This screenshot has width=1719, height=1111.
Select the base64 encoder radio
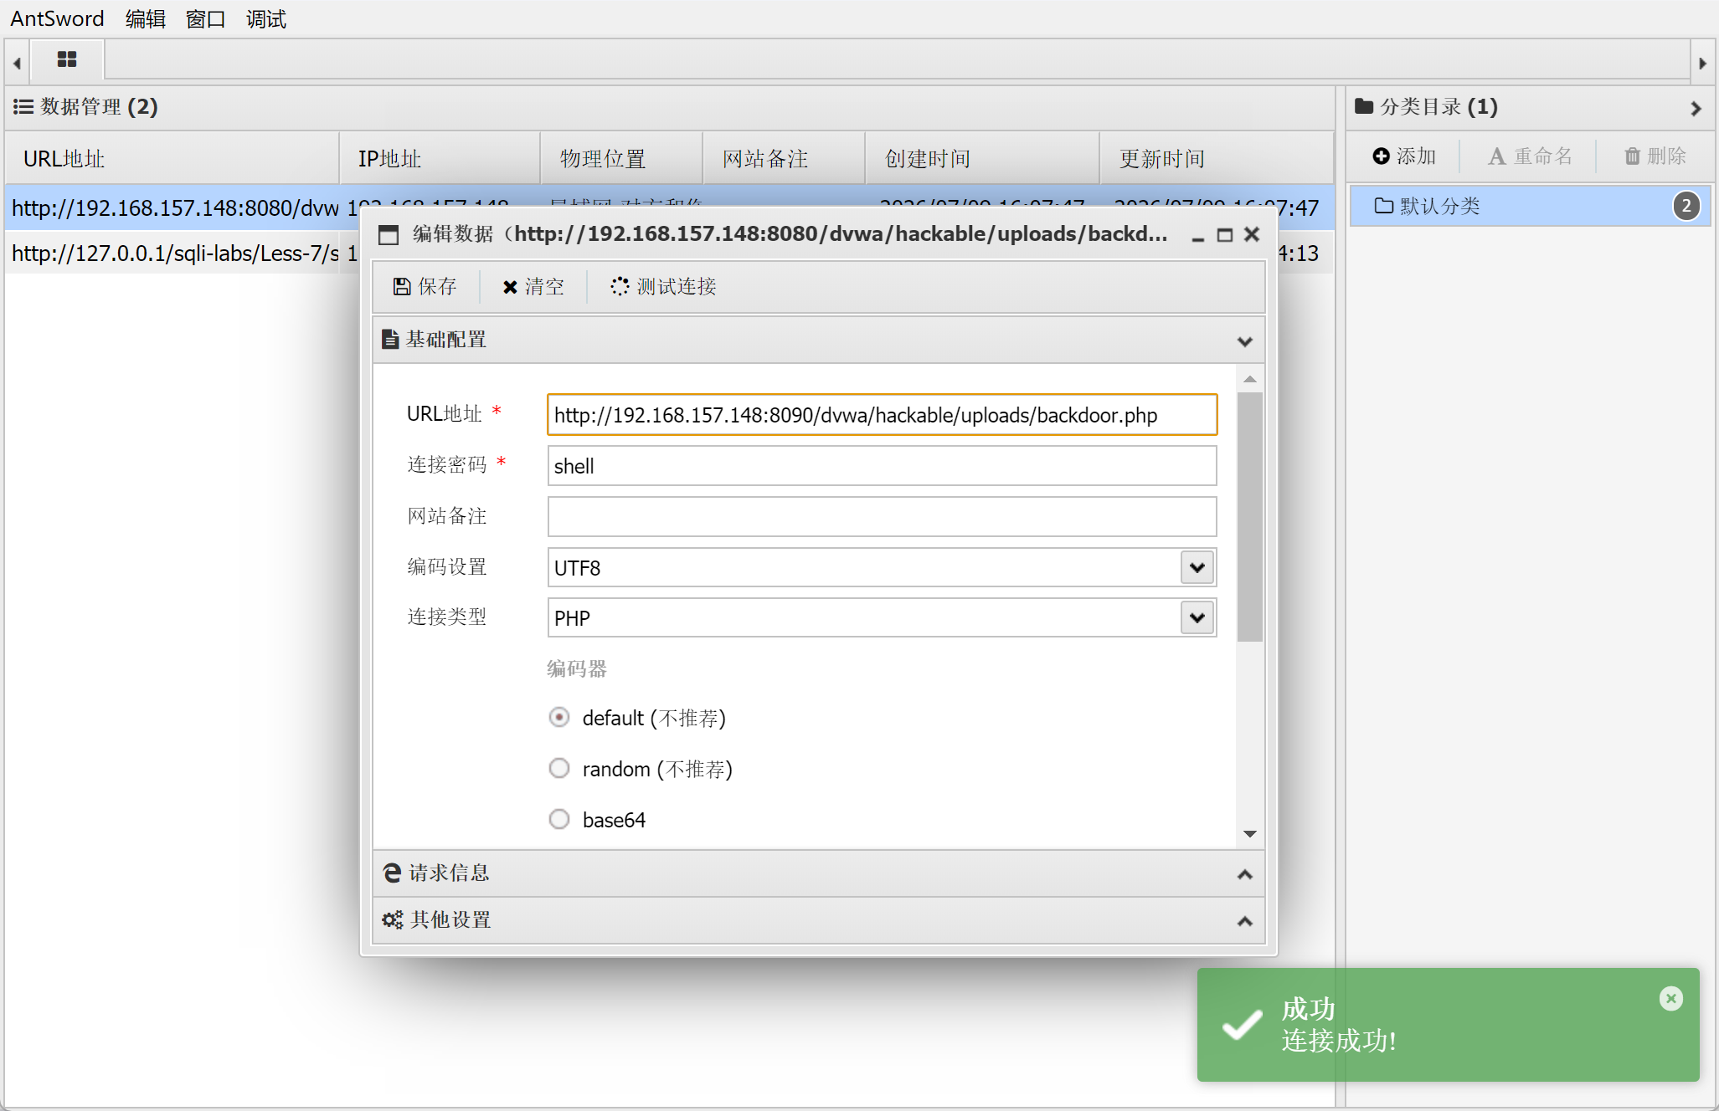(559, 819)
